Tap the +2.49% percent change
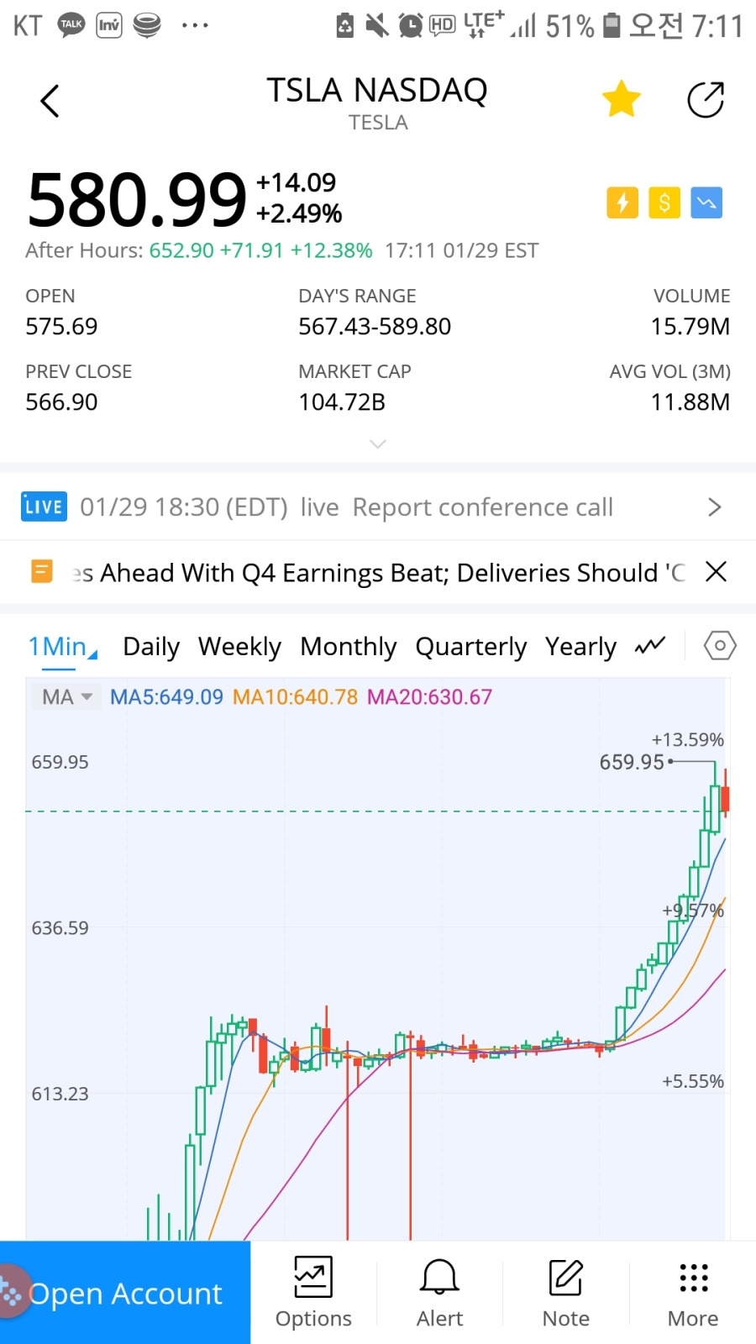Screen dimensions: 756x1344 [299, 213]
